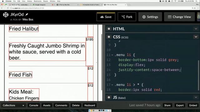
Task: Click the CodePen logo icon
Action: pyautogui.click(x=6, y=15)
